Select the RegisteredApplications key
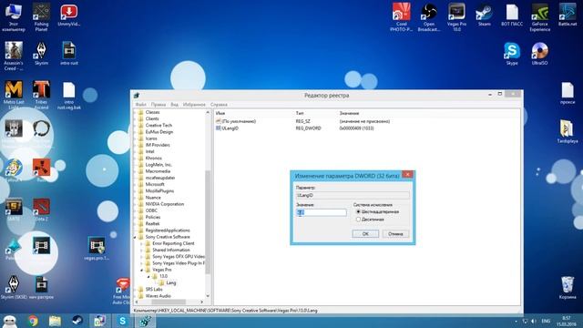Viewport: 583px width, 328px height. [168, 231]
